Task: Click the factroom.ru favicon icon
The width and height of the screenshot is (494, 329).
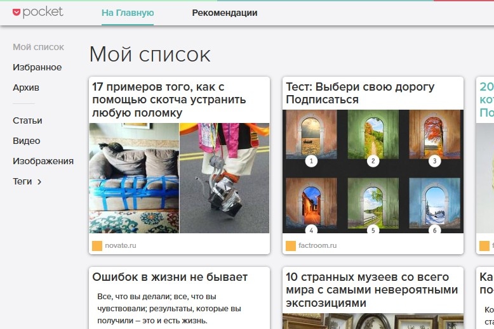Action: point(291,246)
